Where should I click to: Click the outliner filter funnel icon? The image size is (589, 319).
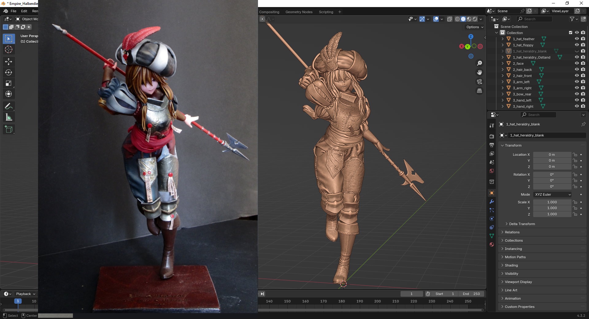[x=572, y=19]
